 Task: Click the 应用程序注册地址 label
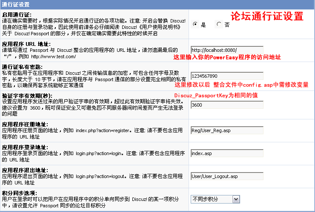[25, 124]
